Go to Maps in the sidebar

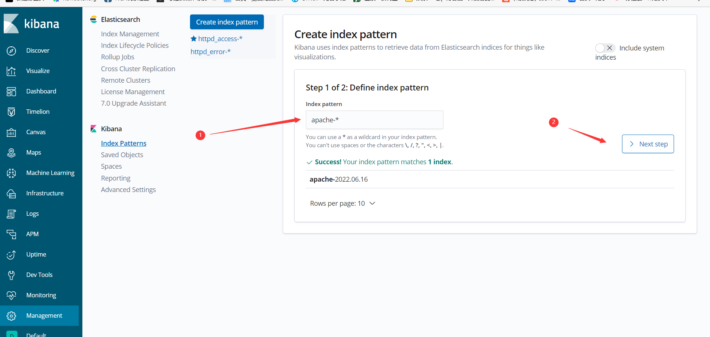34,152
